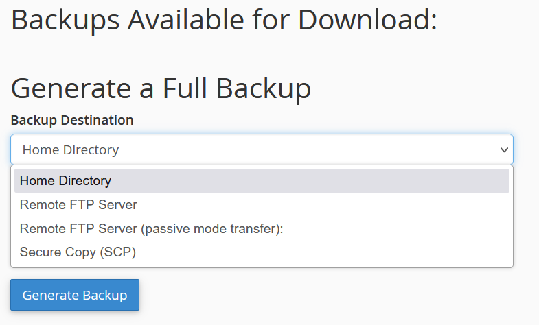Keep the highlighted Home Directory entry
Screen dimensions: 539x325
65,181
